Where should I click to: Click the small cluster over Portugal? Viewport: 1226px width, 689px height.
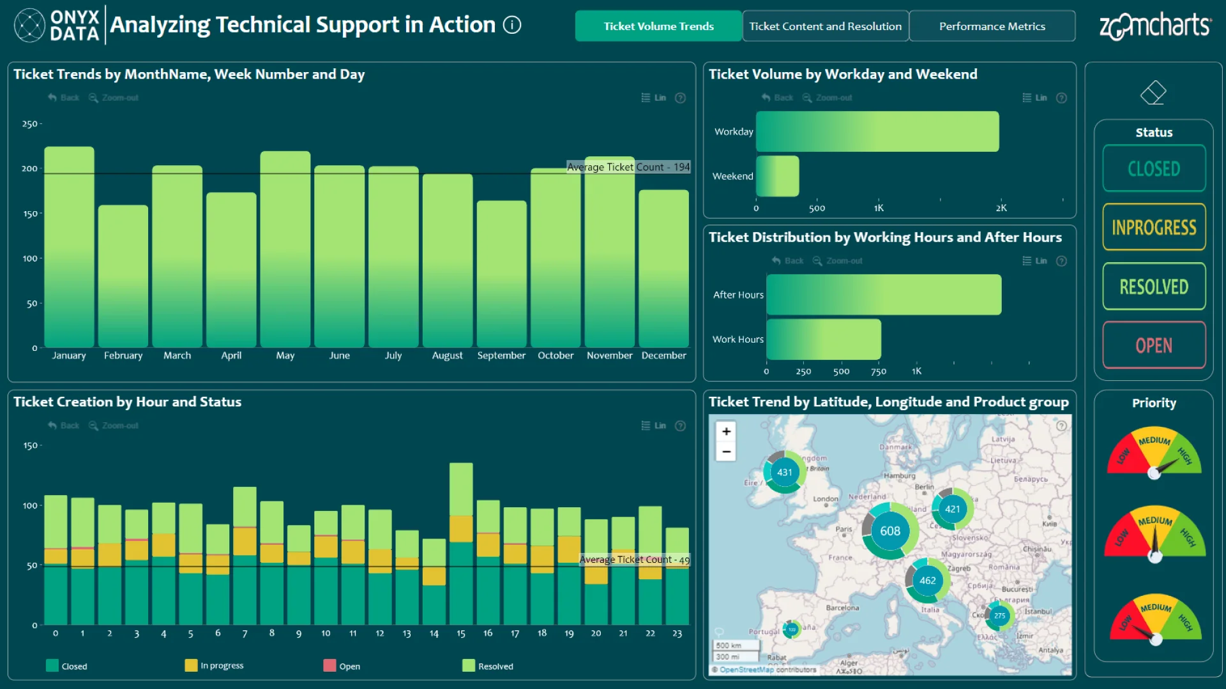[792, 629]
